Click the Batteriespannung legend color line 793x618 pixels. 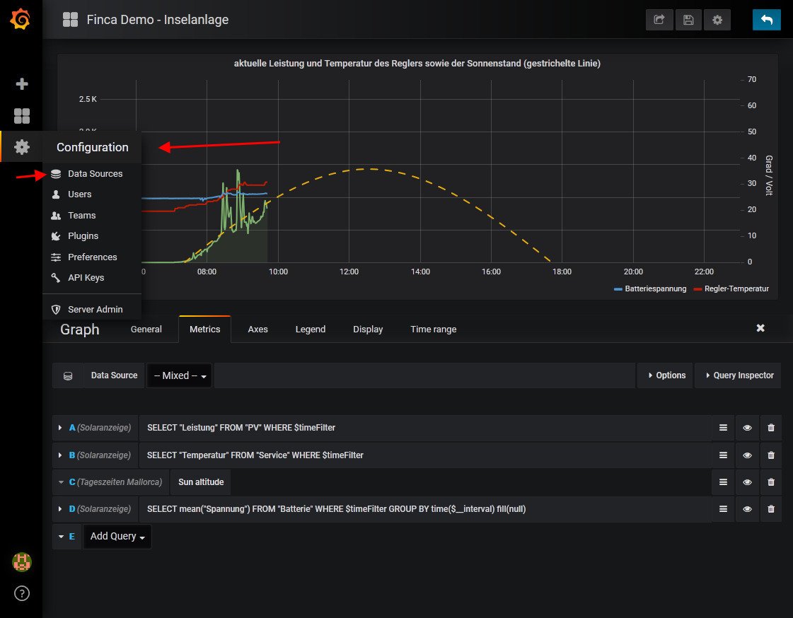click(x=618, y=289)
